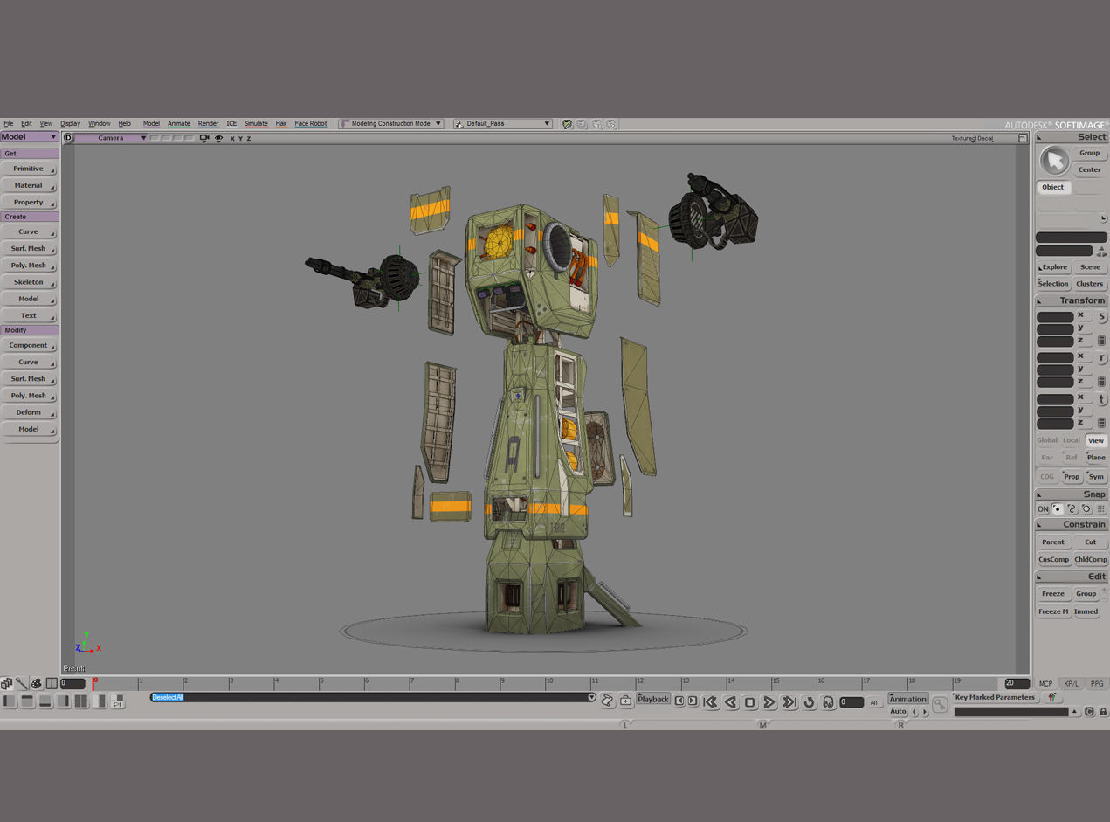Open the Face Robot menu
This screenshot has width=1110, height=822.
point(311,124)
